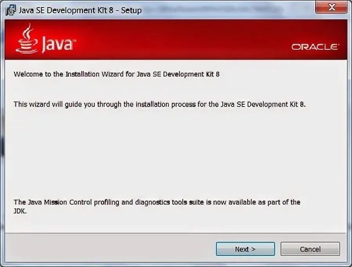This screenshot has width=352, height=267.
Task: Proceed by clicking the Next > button
Action: coord(245,249)
